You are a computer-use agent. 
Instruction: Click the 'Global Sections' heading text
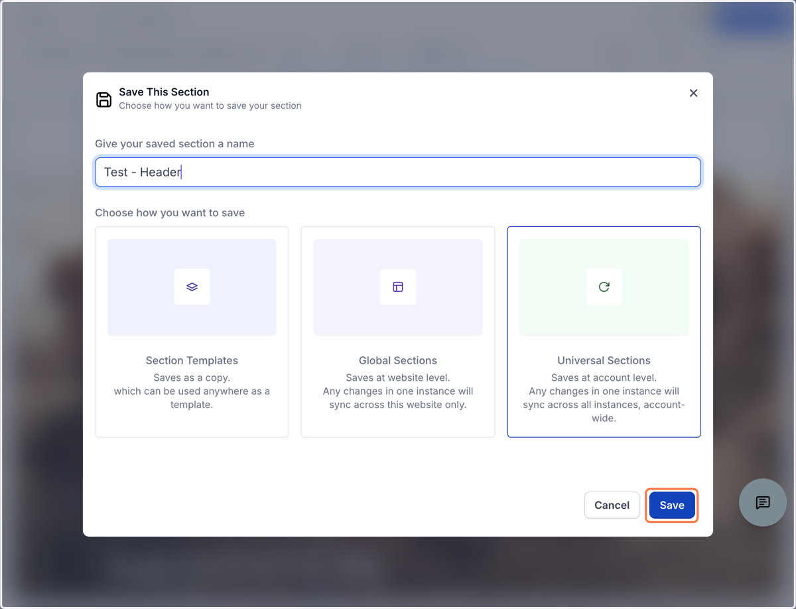[x=398, y=361]
